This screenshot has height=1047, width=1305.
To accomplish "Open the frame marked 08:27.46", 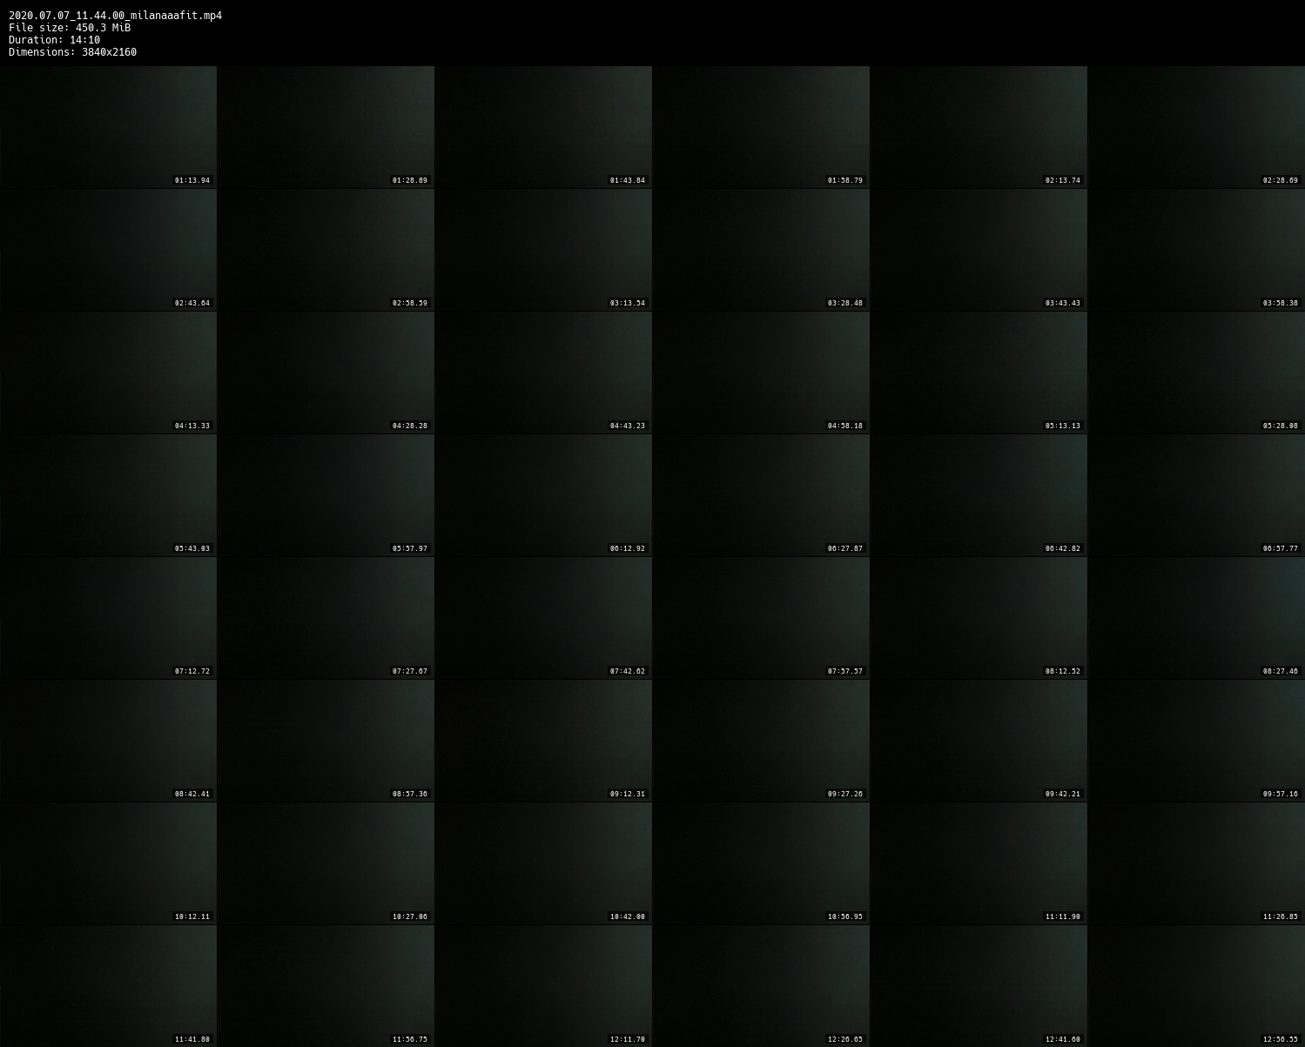I will (x=1196, y=618).
